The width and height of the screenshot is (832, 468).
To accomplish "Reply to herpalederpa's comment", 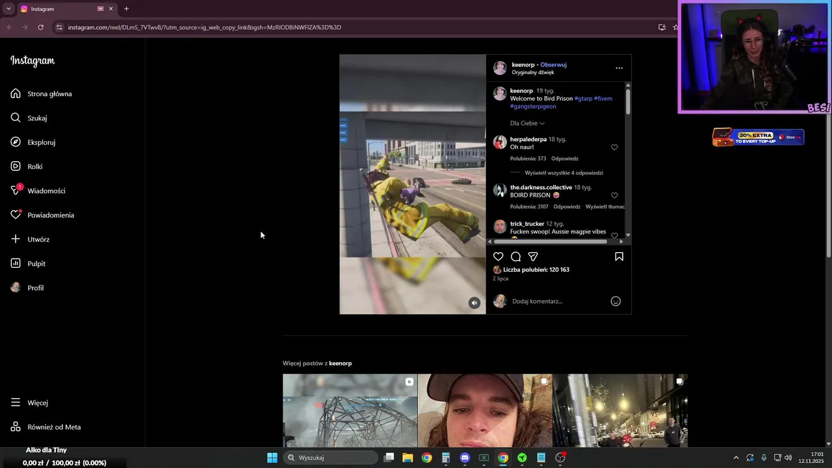I will (565, 159).
